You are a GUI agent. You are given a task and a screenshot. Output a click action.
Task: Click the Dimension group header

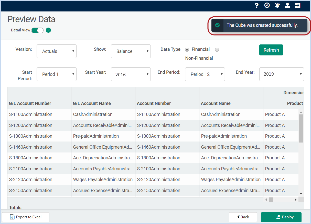click(x=284, y=93)
